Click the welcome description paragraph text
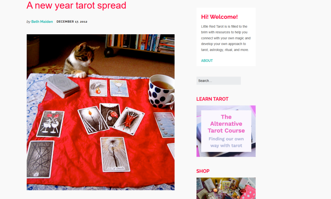Viewport: 331px width, 199px height. click(226, 38)
